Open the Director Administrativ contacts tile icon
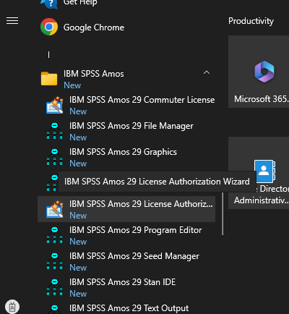This screenshot has width=289, height=314. point(265,171)
